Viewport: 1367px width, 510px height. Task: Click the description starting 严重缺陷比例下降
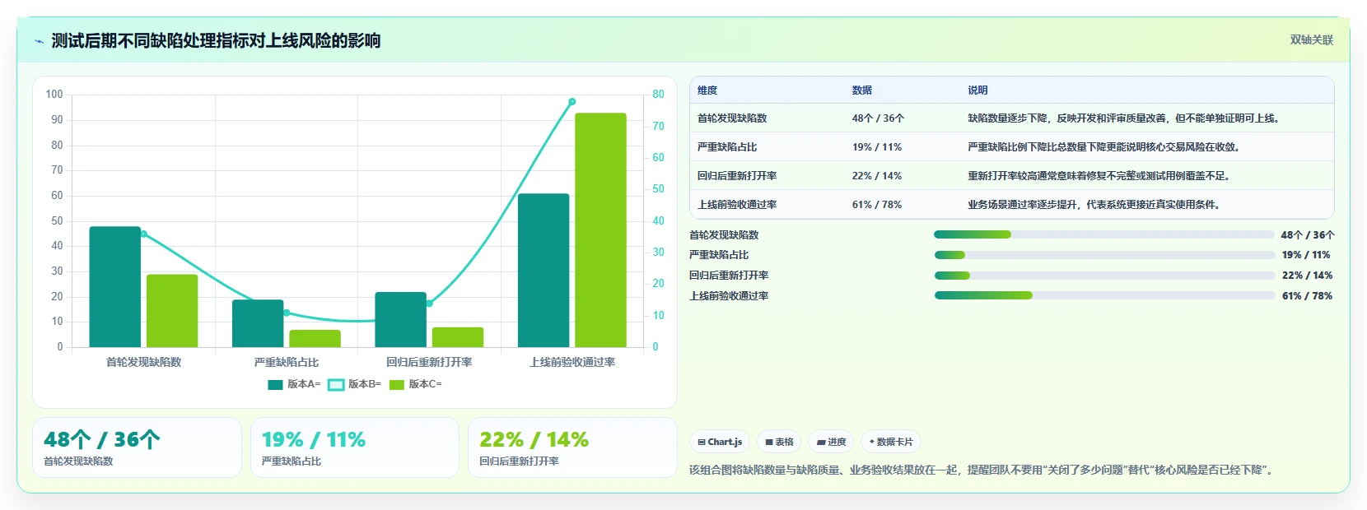(x=1105, y=147)
